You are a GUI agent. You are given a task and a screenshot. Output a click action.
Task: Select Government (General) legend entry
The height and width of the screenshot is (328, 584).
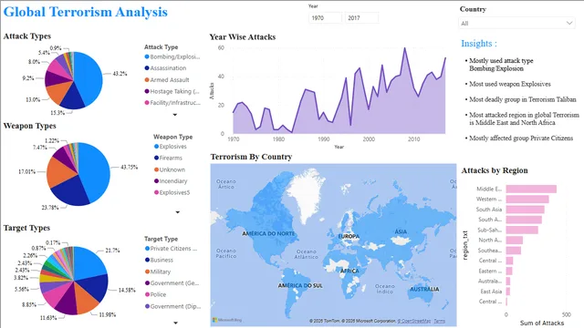(x=172, y=283)
